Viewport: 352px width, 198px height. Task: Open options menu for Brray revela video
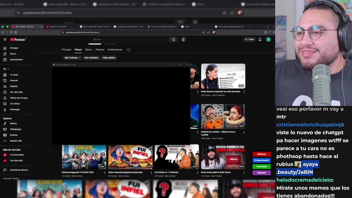coord(244,173)
